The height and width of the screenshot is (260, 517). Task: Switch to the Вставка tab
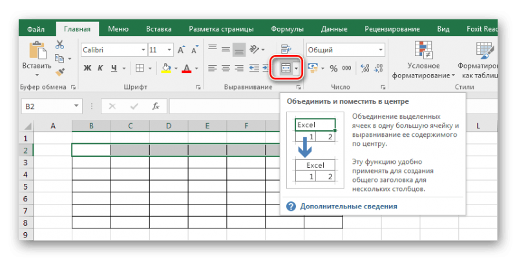(x=158, y=29)
